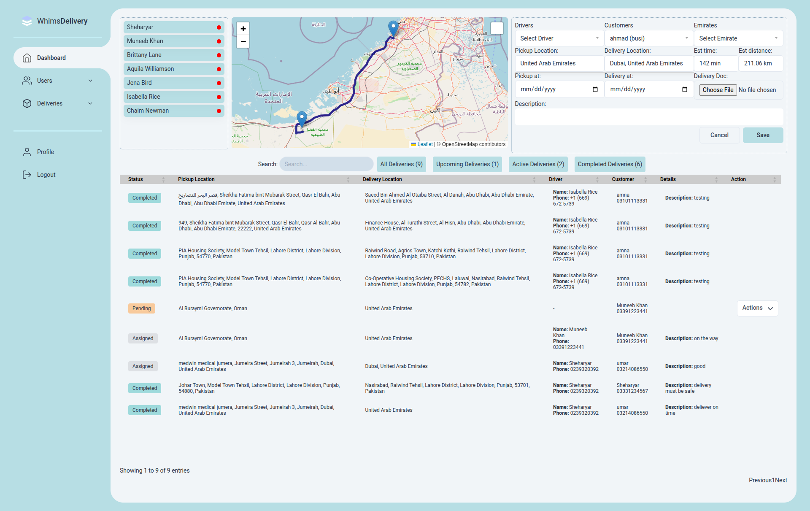This screenshot has height=511, width=810.
Task: Switch to the Completed Deliveries tab
Action: pos(610,164)
